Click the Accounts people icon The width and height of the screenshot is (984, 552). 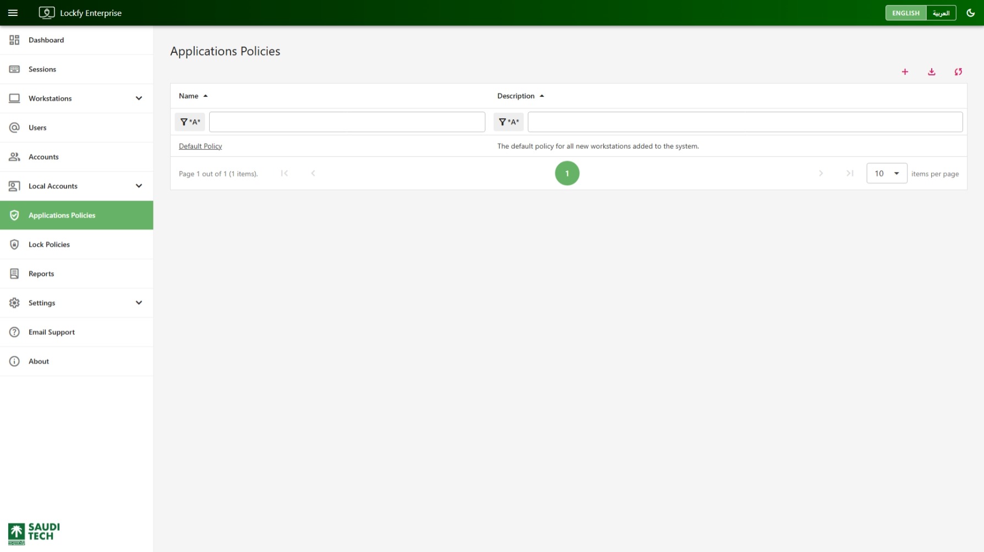pyautogui.click(x=14, y=157)
